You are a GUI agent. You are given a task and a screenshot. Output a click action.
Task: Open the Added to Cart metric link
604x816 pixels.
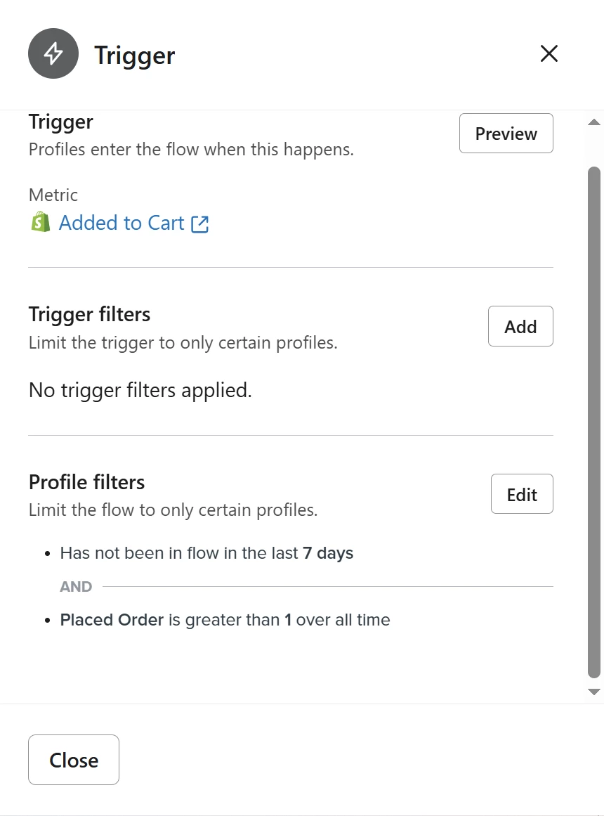tap(122, 223)
